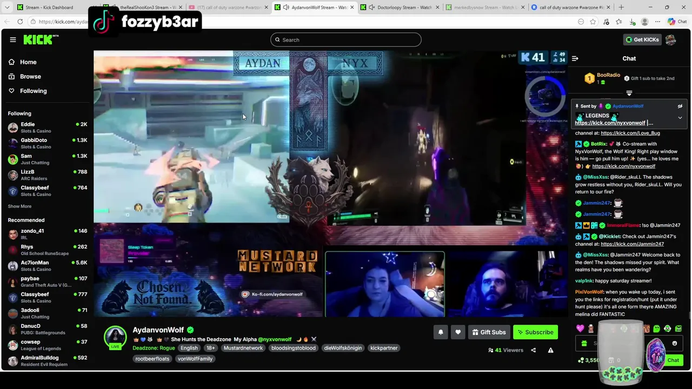The height and width of the screenshot is (389, 692).
Task: Switch to Doctorloopy Stream tab
Action: click(400, 8)
